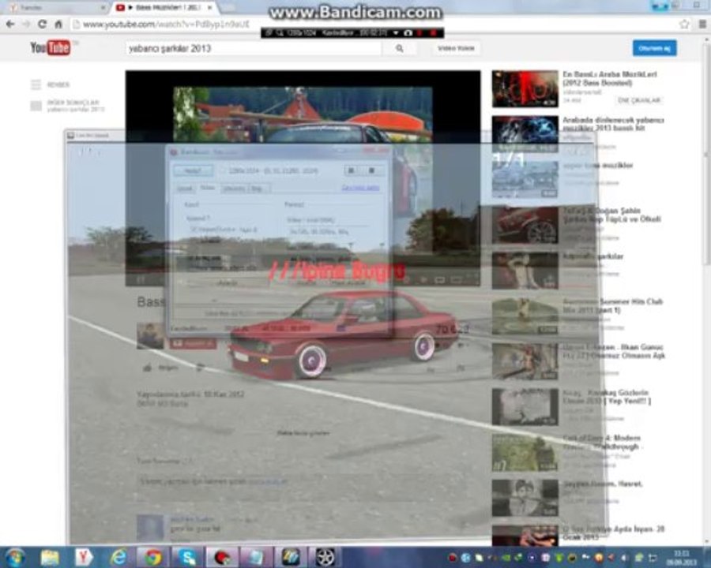Click the red subscribe button under video
The width and height of the screenshot is (711, 568).
(x=193, y=343)
